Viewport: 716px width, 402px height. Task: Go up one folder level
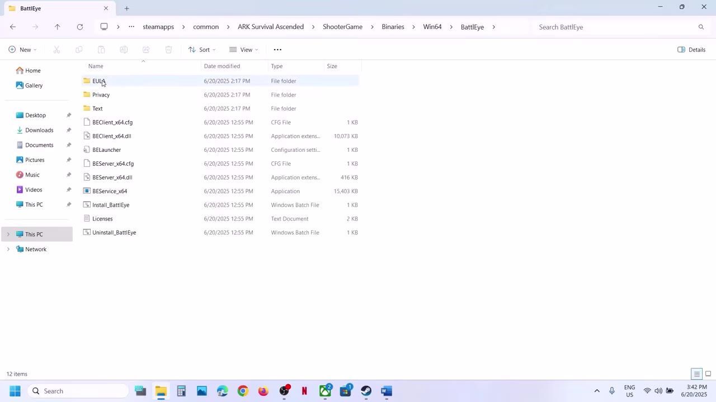coord(57,27)
